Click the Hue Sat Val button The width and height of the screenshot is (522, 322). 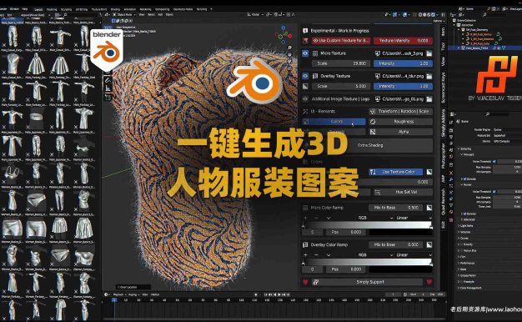[x=403, y=192]
